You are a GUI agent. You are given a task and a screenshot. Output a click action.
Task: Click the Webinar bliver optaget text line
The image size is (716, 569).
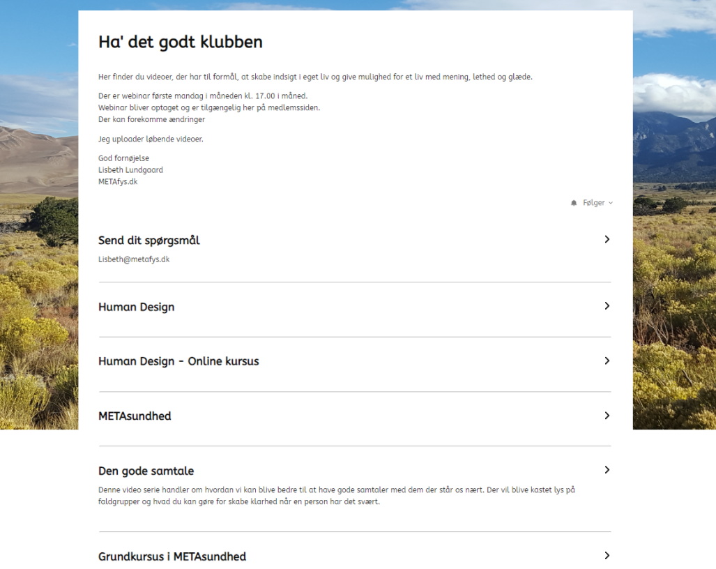click(x=209, y=108)
